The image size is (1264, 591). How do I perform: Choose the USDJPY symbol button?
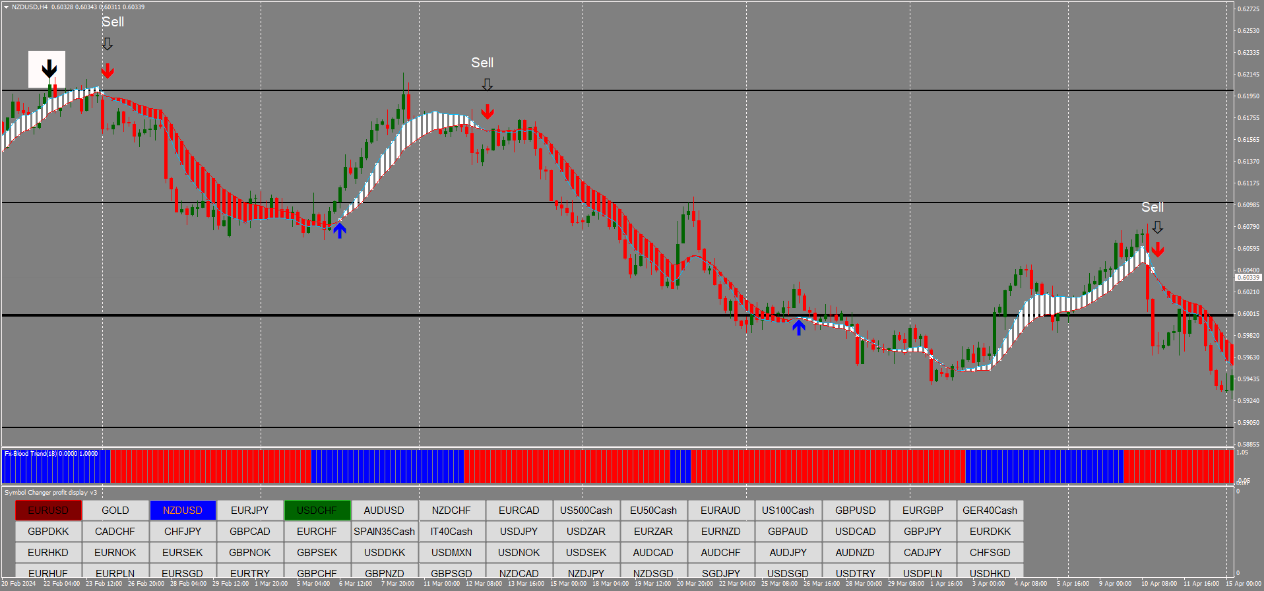click(519, 532)
